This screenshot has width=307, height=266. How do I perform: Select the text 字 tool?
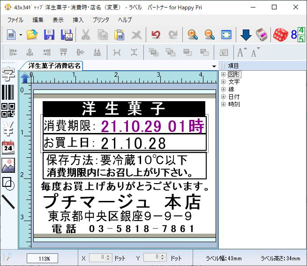coord(8,74)
